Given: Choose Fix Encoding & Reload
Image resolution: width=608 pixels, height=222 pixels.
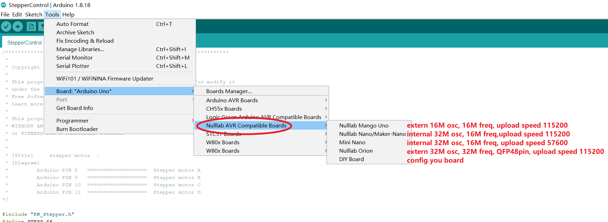Looking at the screenshot, I should [x=120, y=41].
